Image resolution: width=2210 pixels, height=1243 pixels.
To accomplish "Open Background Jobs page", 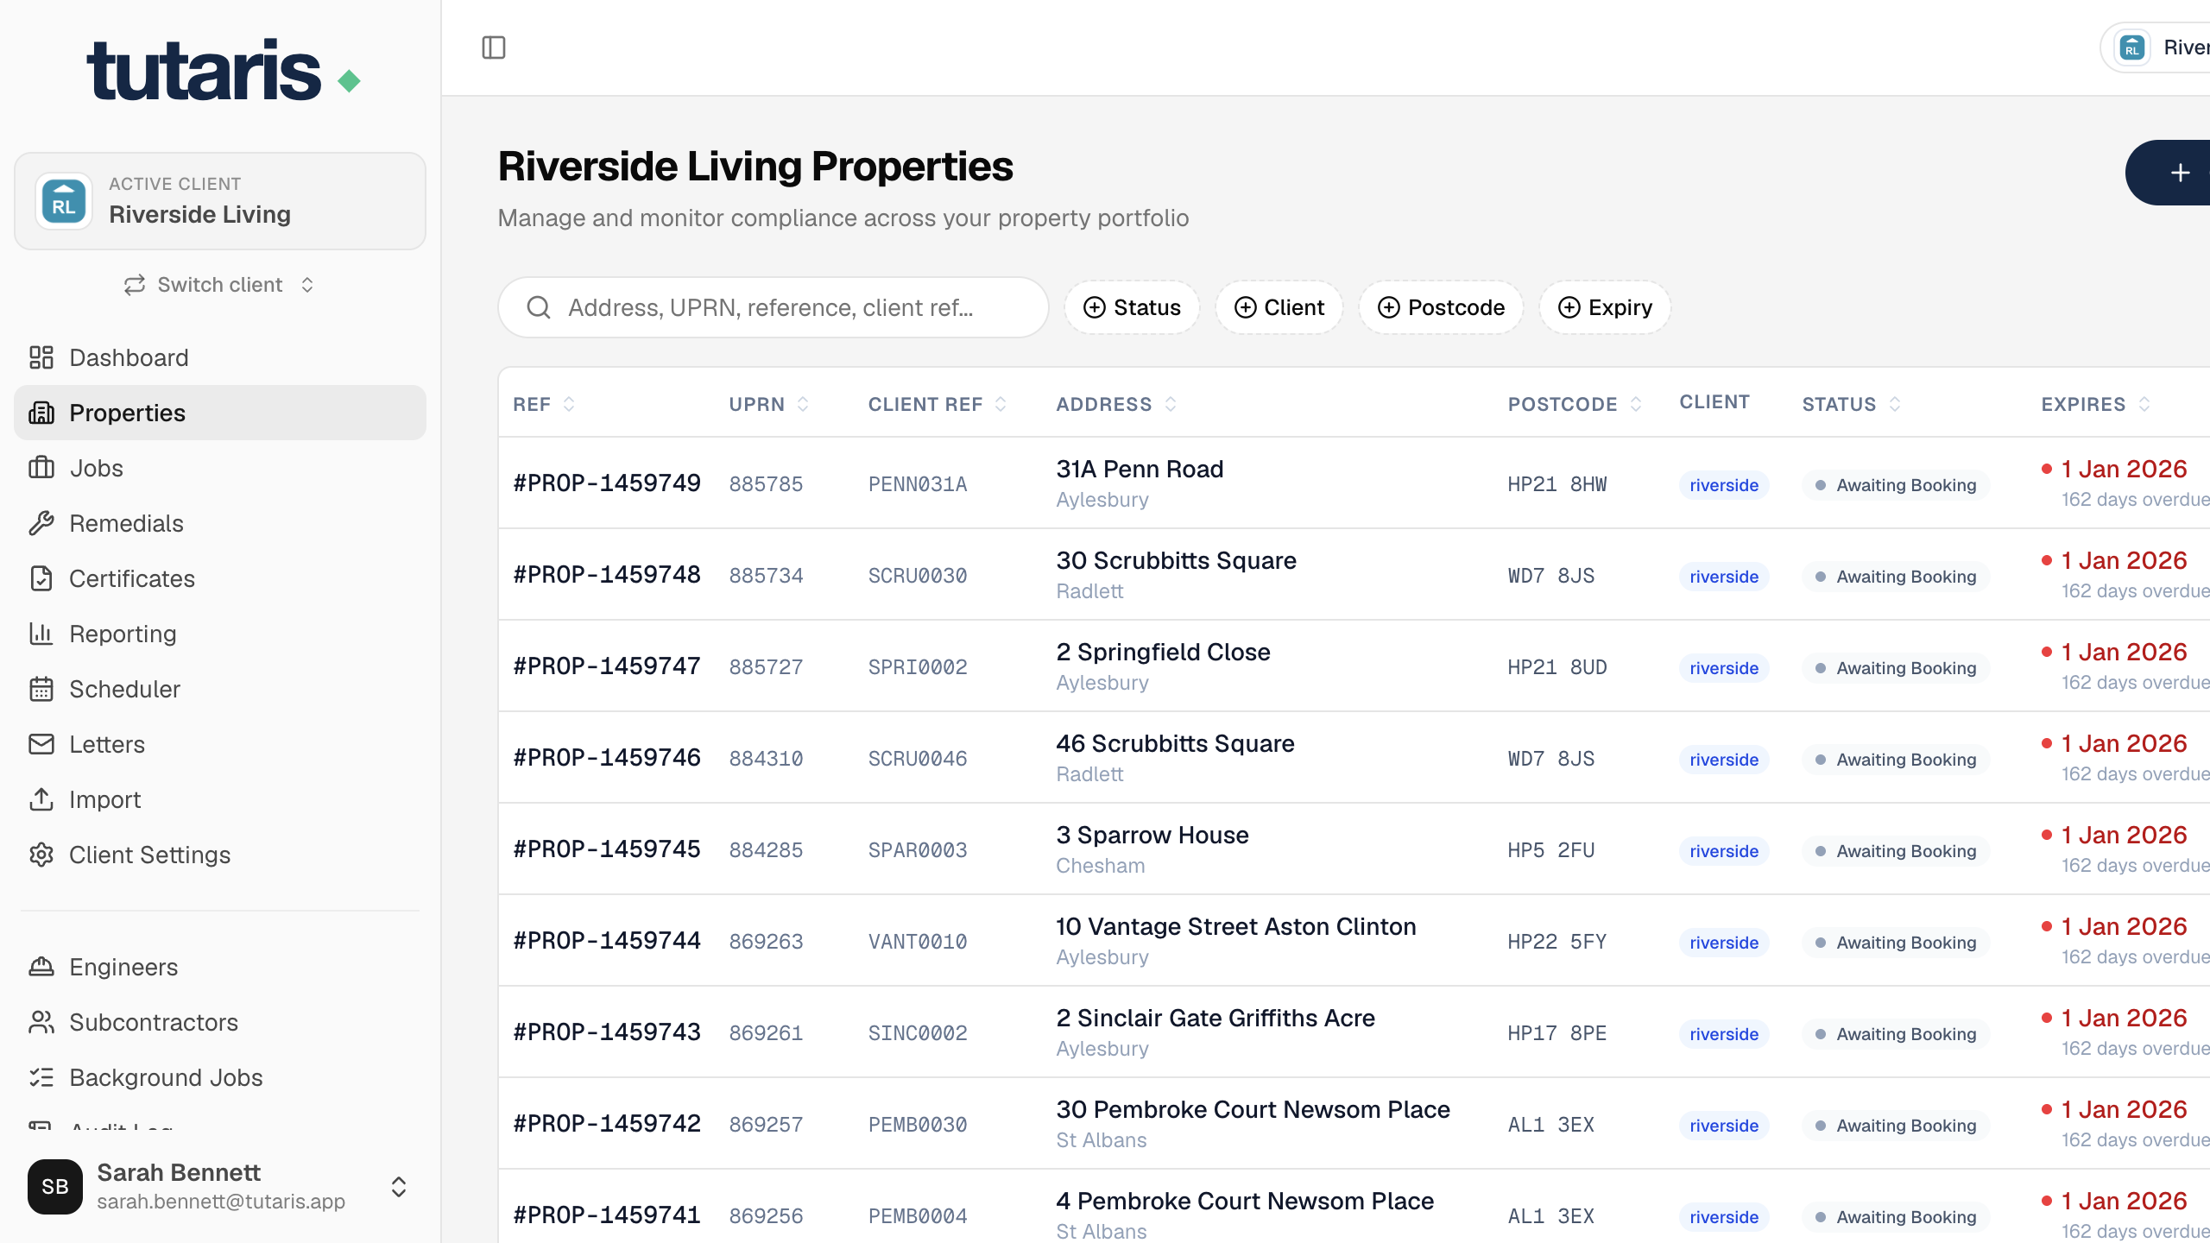I will pyautogui.click(x=220, y=1077).
